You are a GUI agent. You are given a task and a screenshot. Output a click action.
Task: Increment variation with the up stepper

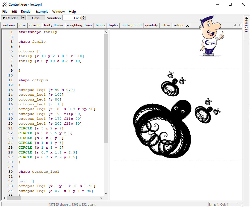(x=84, y=17)
